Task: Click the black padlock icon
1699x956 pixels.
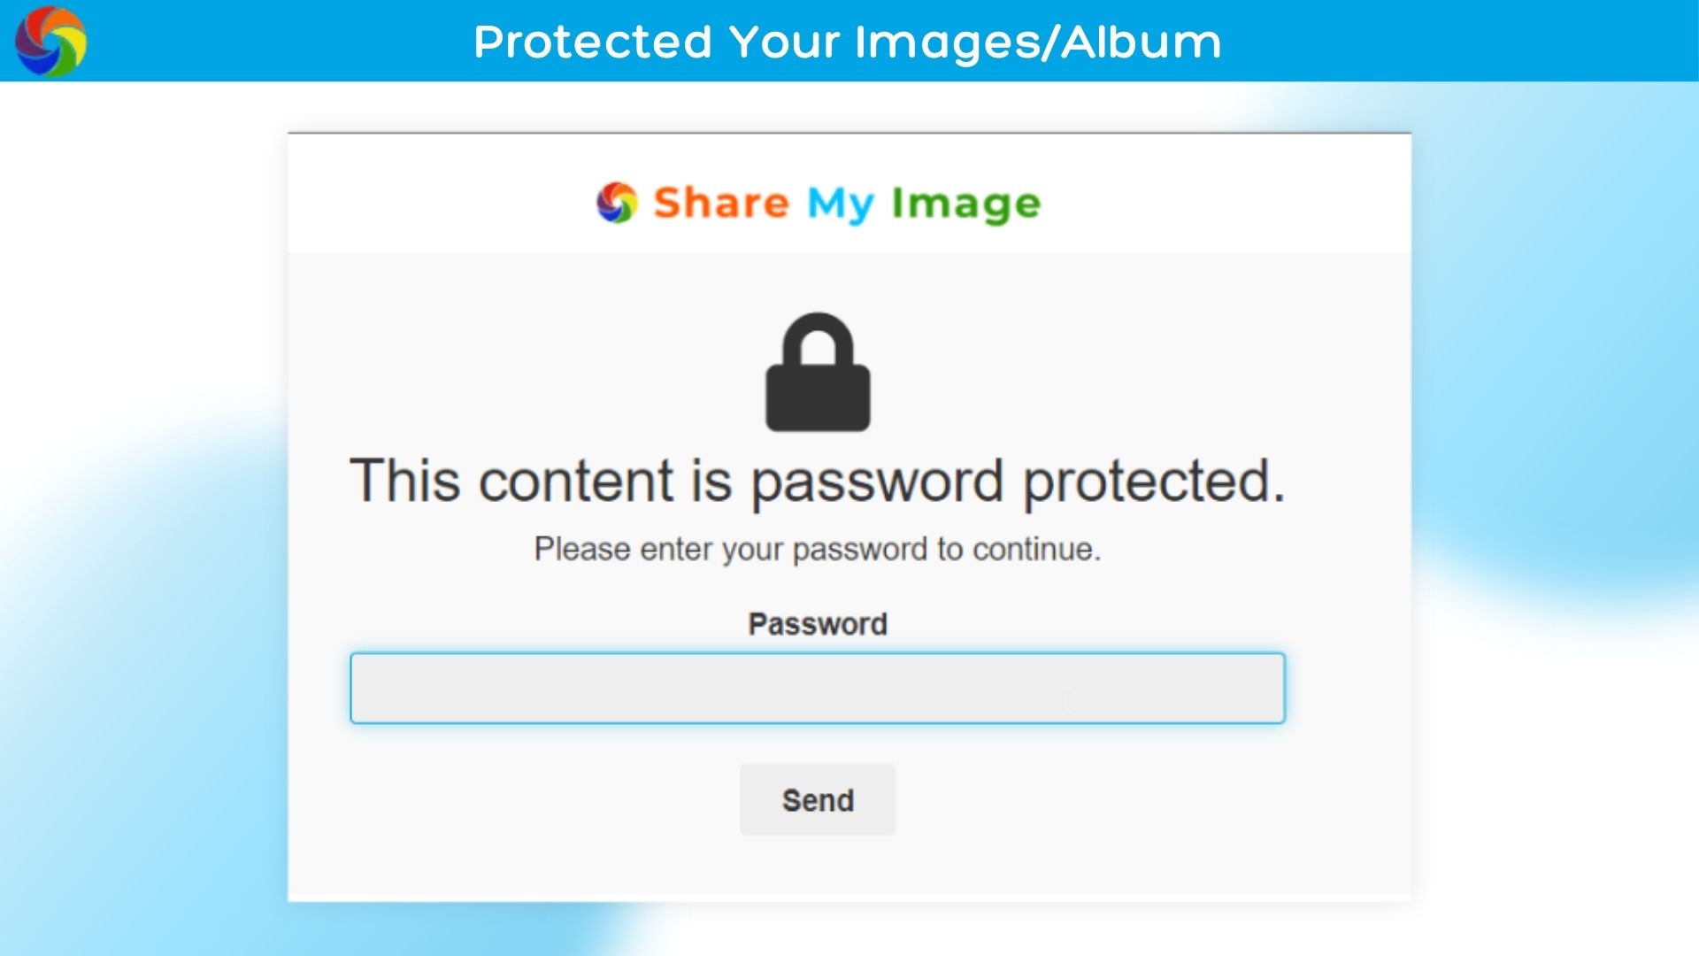Action: (818, 373)
